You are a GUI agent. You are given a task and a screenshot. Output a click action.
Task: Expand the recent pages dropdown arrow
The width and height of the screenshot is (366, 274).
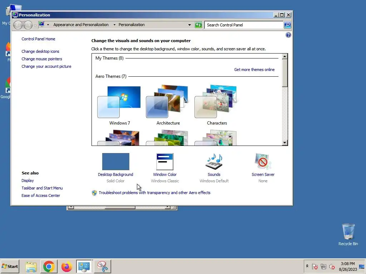pos(35,25)
